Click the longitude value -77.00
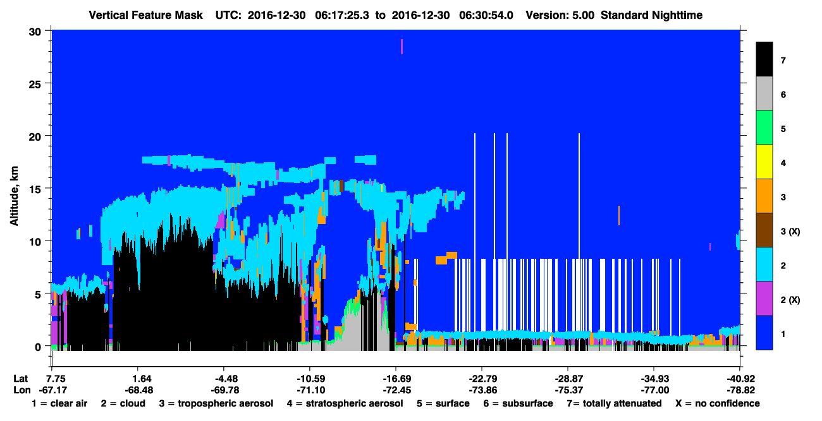The width and height of the screenshot is (822, 421). click(x=654, y=390)
